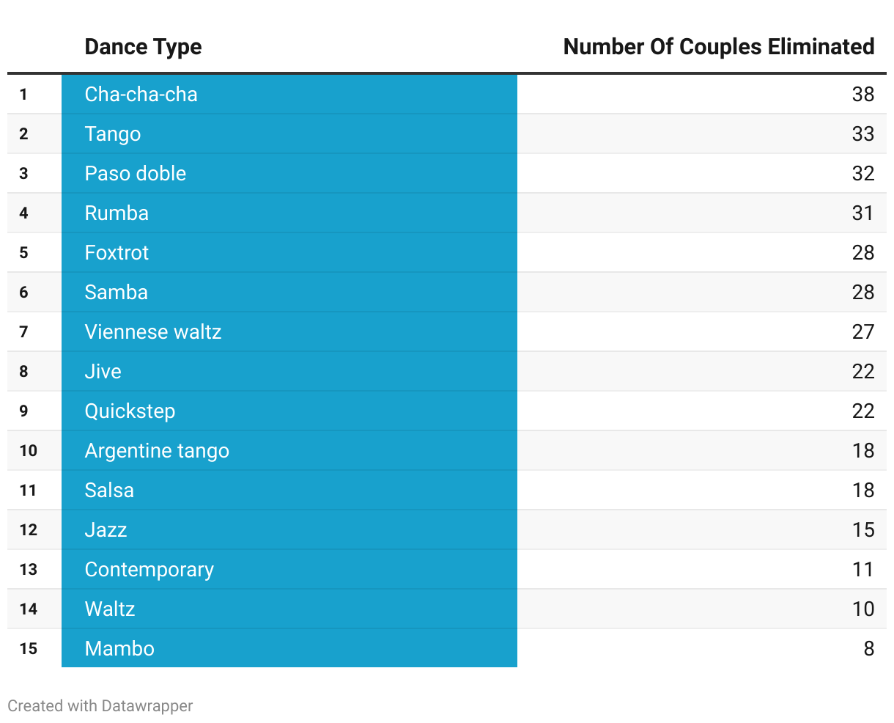Select the Jive dance cell
The height and width of the screenshot is (723, 894).
pyautogui.click(x=103, y=372)
